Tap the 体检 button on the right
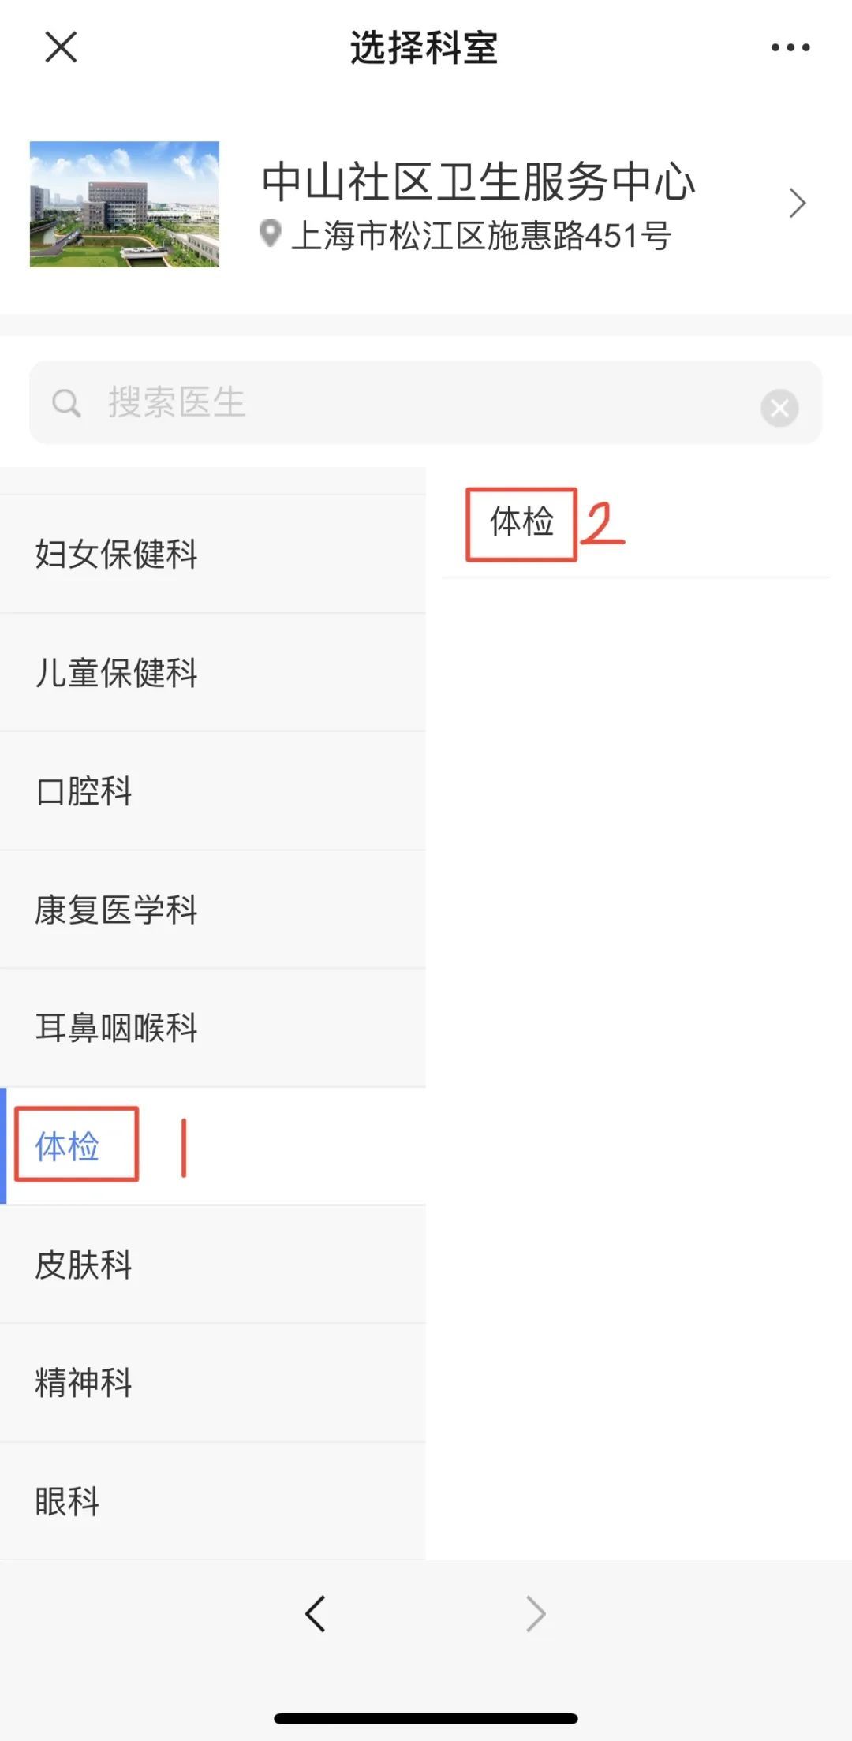Viewport: 852px width, 1741px height. (x=521, y=521)
